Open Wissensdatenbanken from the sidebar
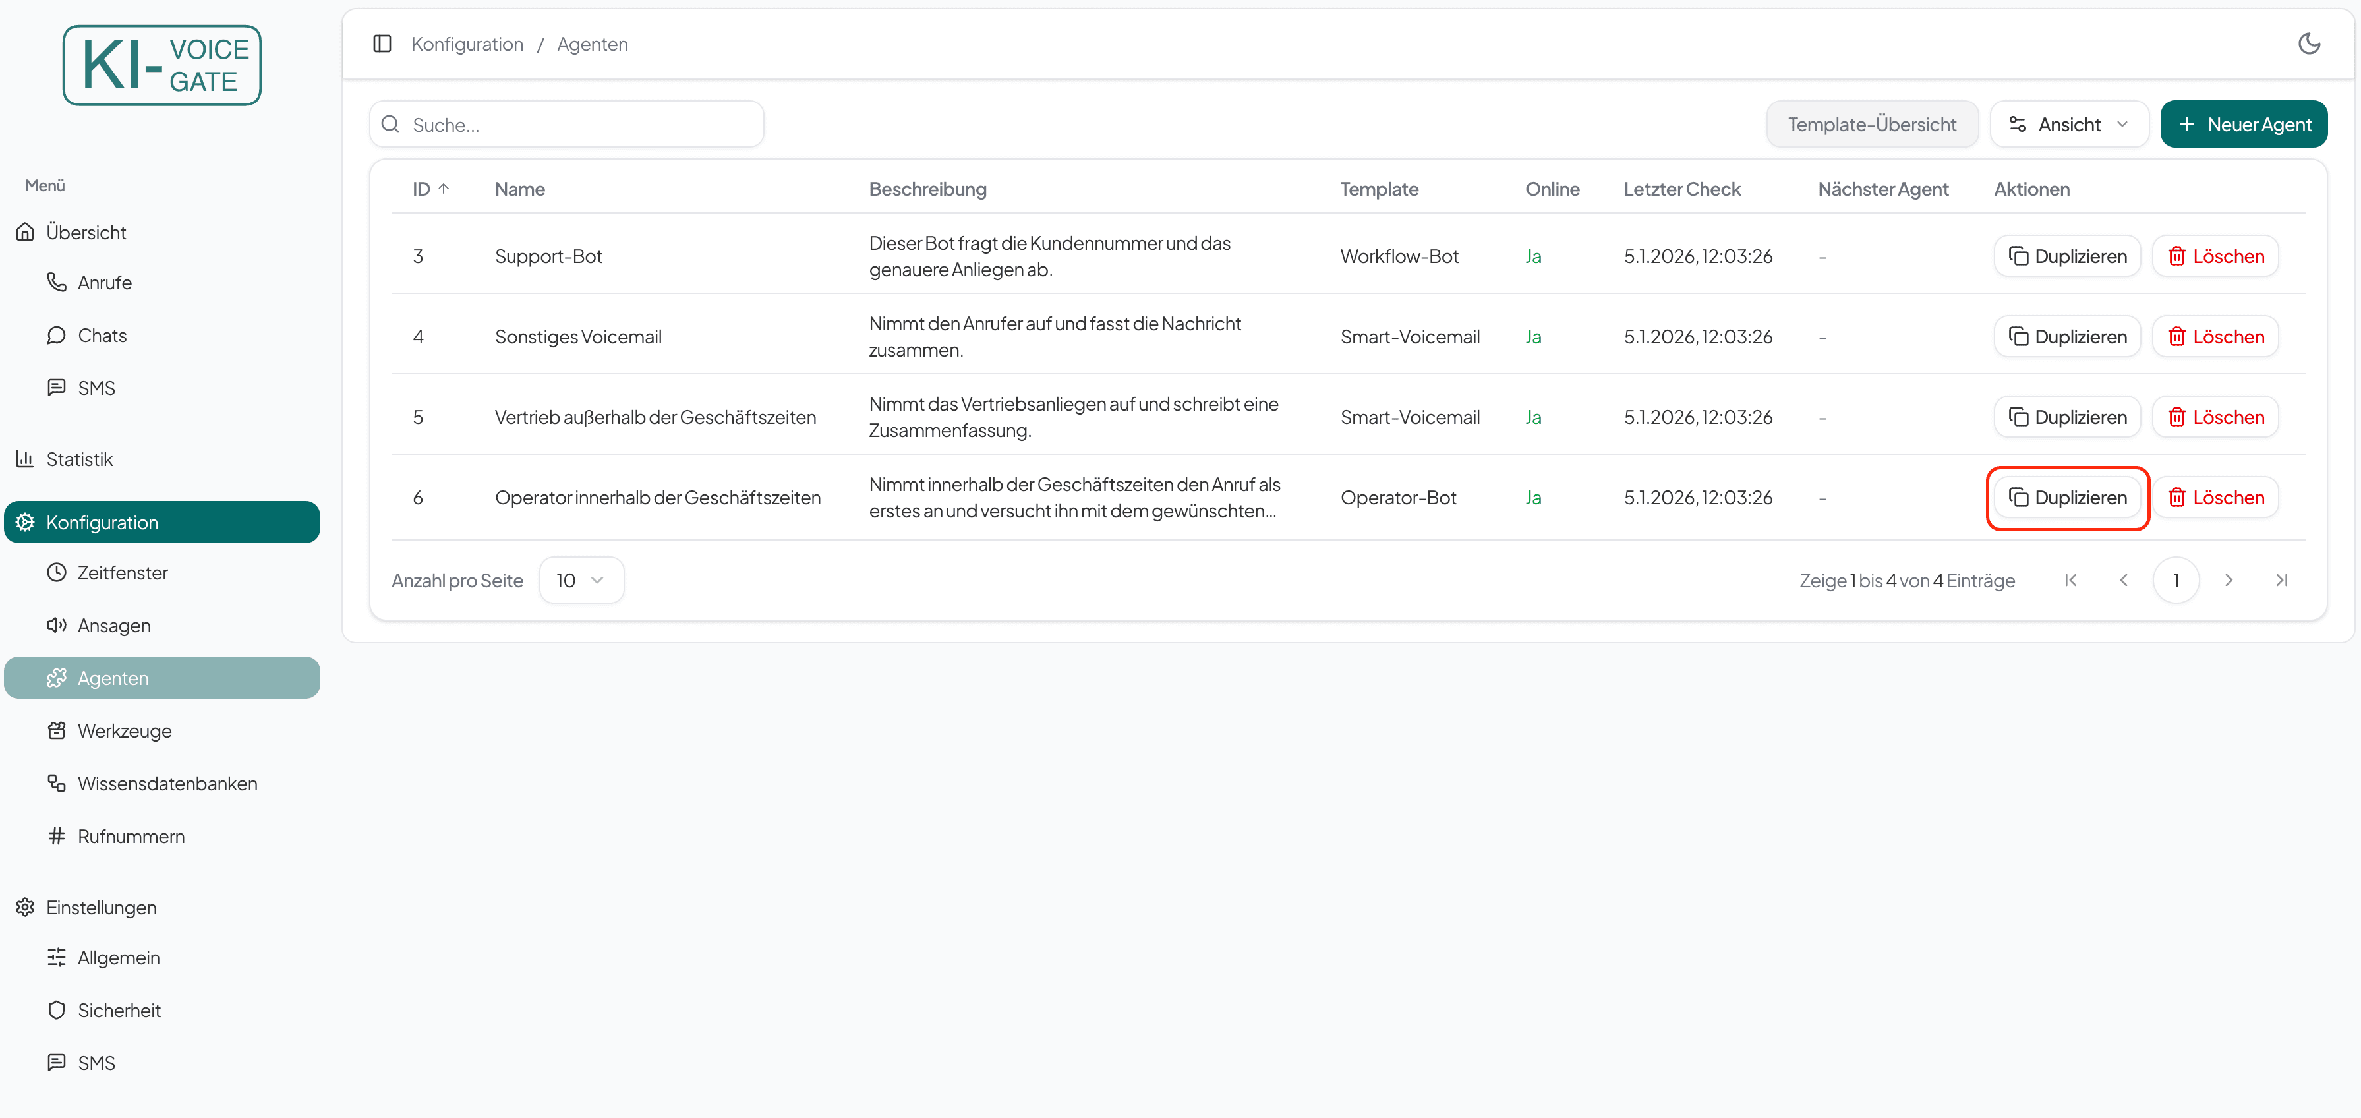 pos(167,784)
